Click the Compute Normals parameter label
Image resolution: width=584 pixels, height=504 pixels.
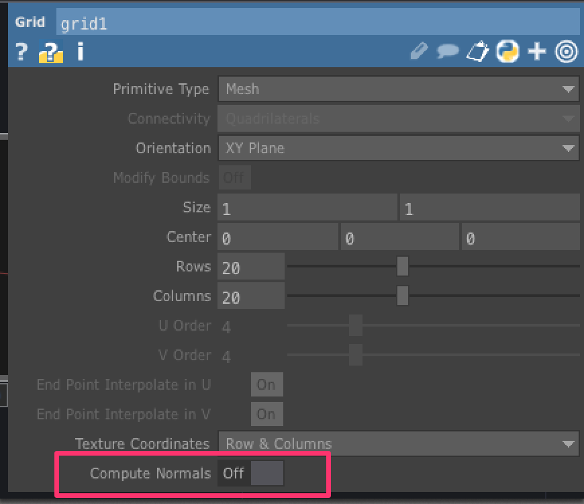(150, 473)
